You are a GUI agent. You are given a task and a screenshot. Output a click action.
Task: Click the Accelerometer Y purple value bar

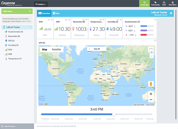pos(147,30)
